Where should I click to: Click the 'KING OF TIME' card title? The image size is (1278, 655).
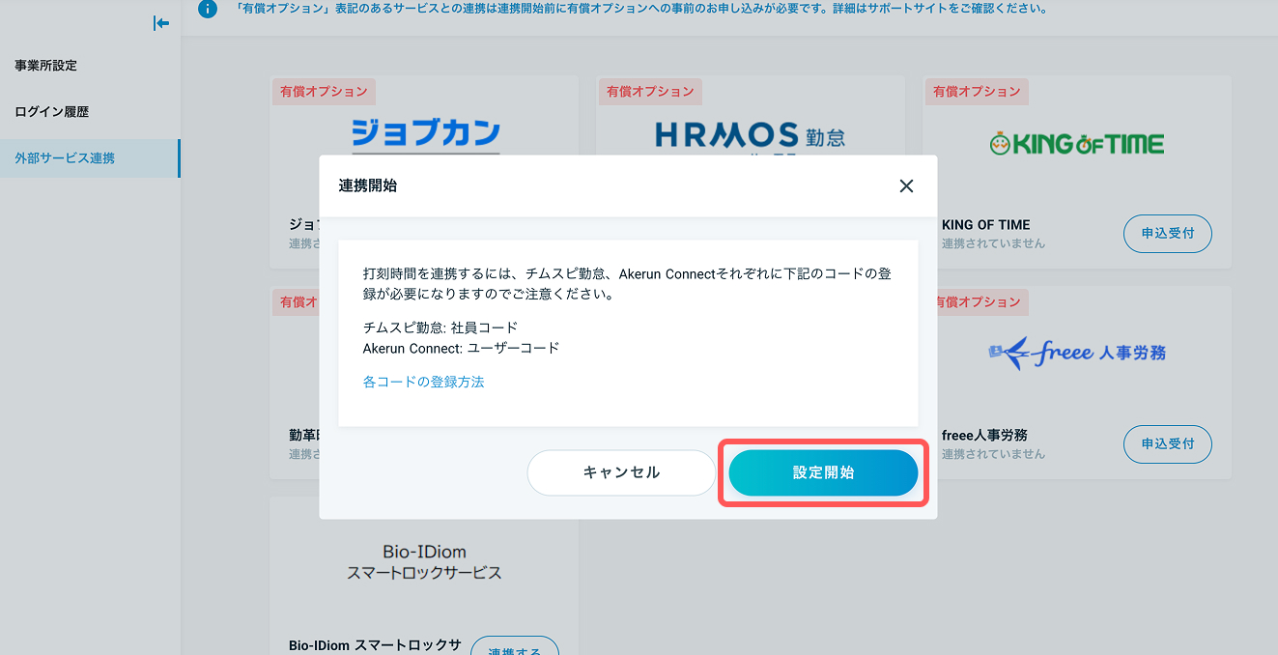pyautogui.click(x=985, y=225)
